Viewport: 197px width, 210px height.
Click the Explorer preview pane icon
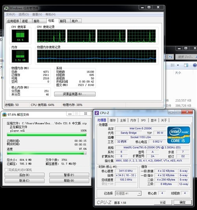(186, 65)
